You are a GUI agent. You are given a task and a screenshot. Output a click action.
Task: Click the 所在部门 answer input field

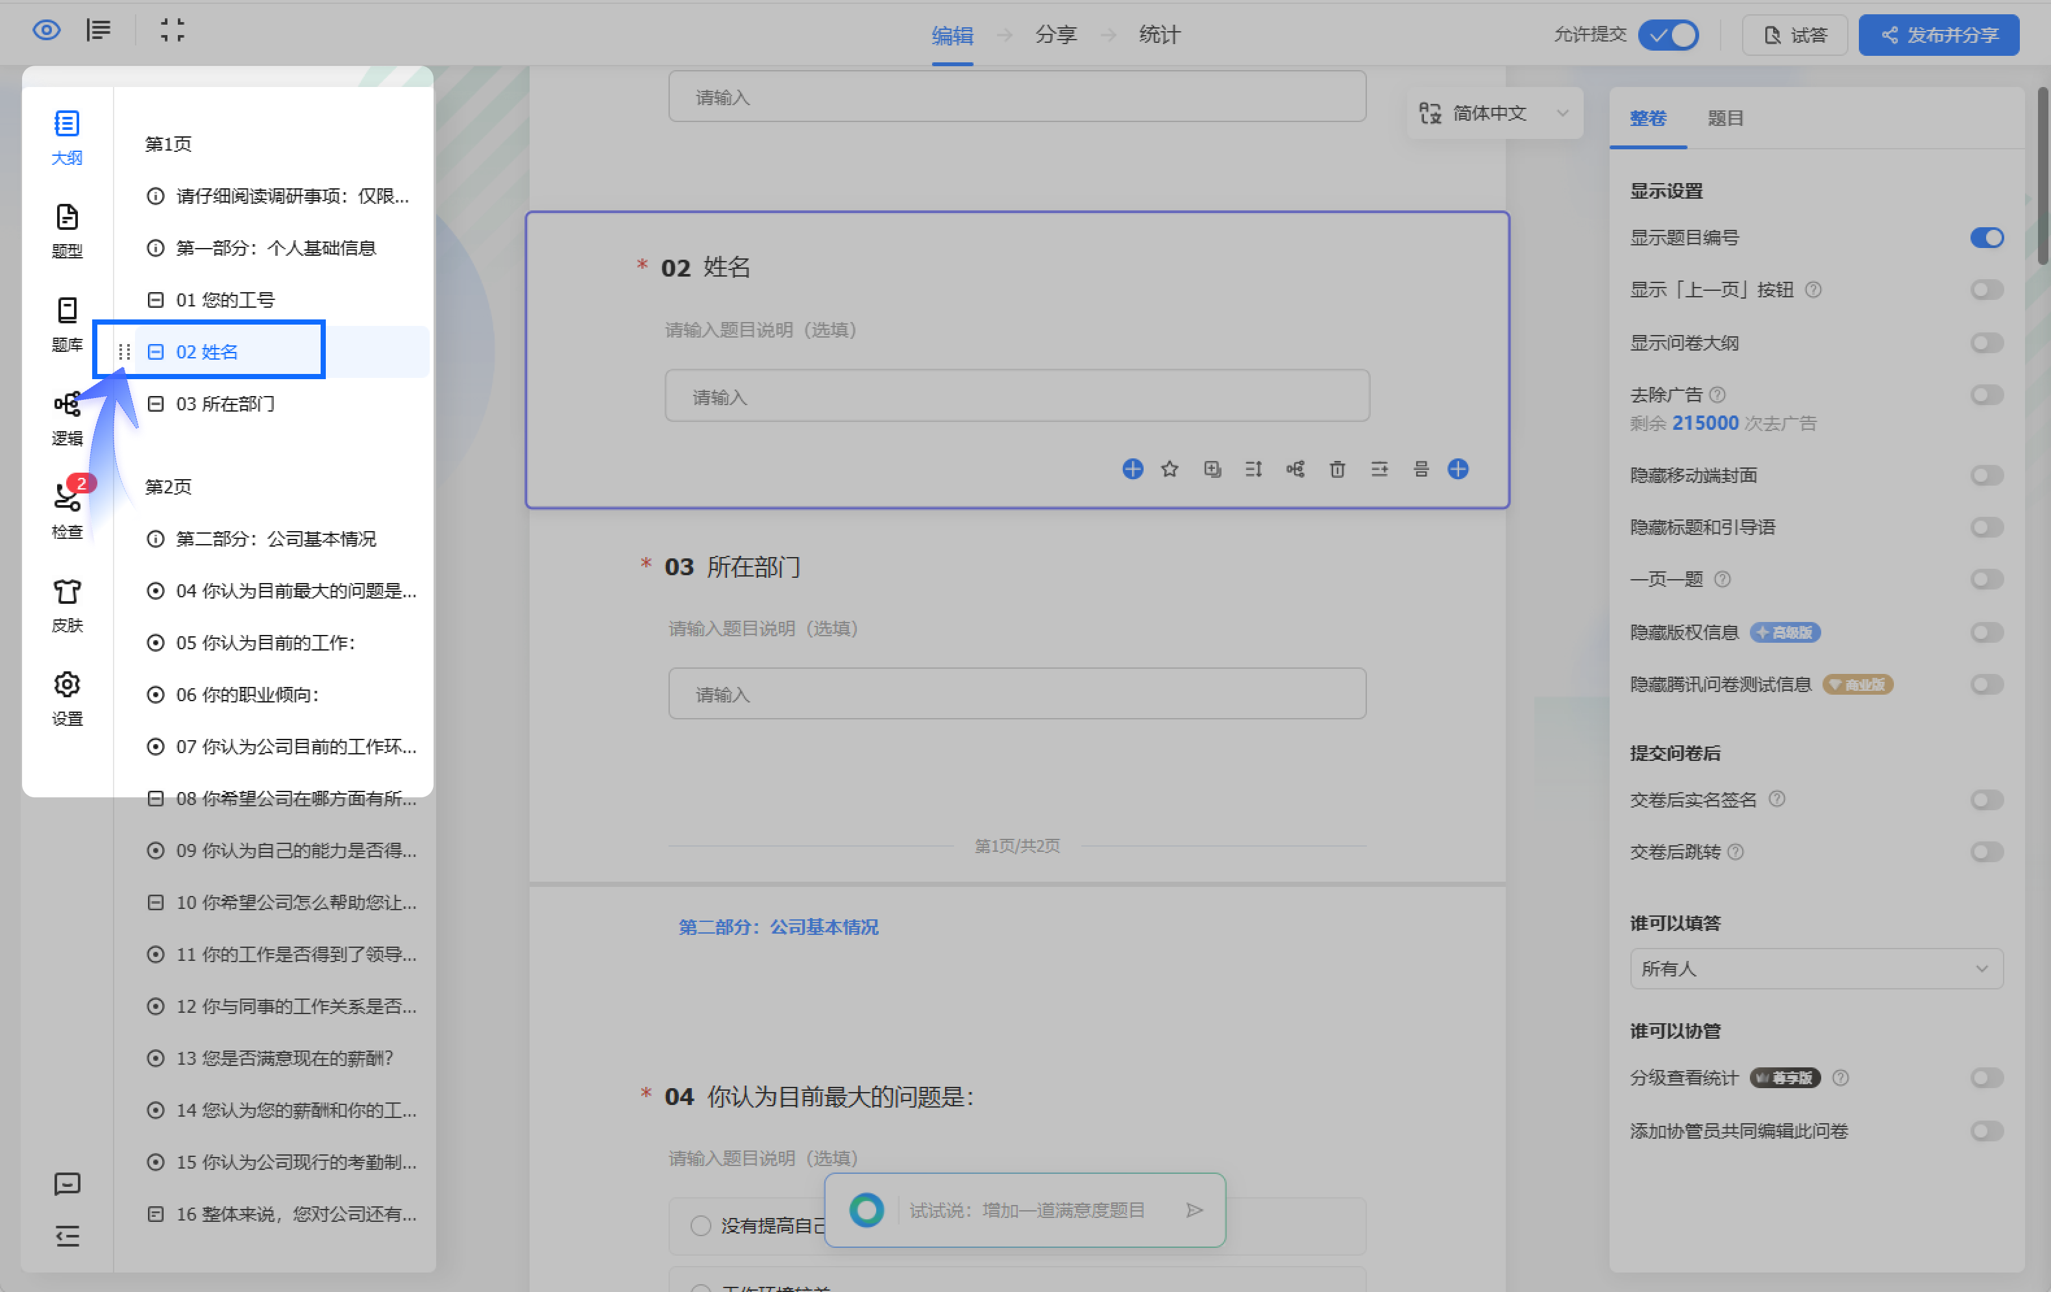pos(1017,694)
